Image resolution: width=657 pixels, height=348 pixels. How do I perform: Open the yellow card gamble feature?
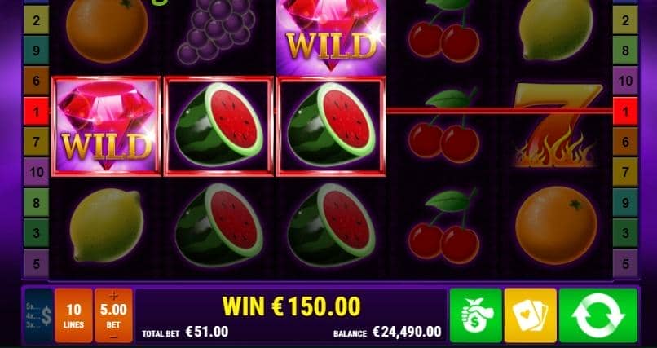click(x=531, y=315)
